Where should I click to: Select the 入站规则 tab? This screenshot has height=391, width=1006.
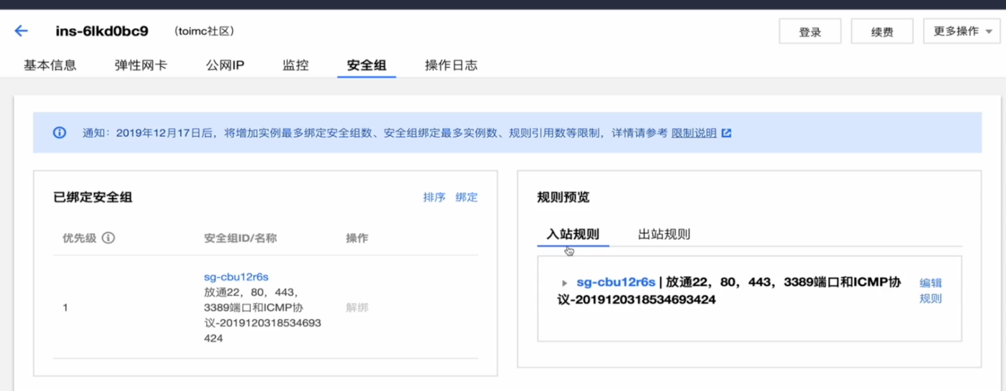[x=573, y=234]
